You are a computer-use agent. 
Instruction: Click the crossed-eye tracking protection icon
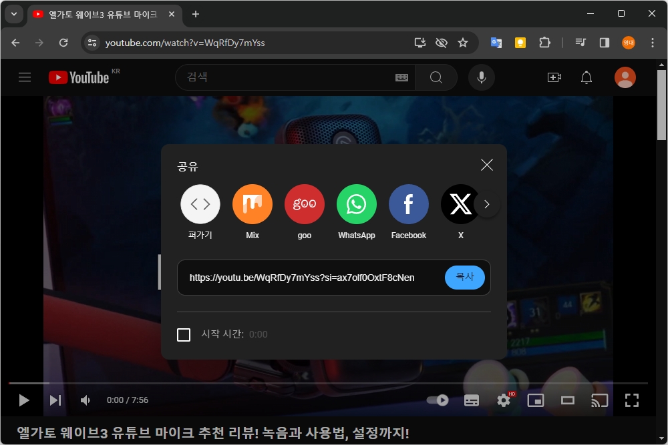(x=442, y=43)
